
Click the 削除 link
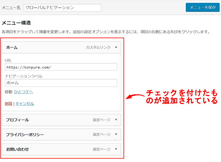click(x=8, y=104)
